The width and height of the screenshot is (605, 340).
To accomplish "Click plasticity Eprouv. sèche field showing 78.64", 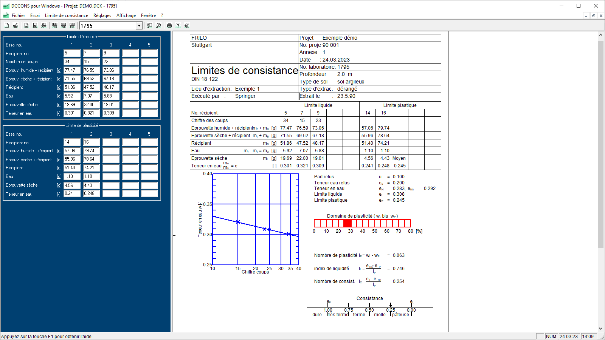I will pos(92,159).
